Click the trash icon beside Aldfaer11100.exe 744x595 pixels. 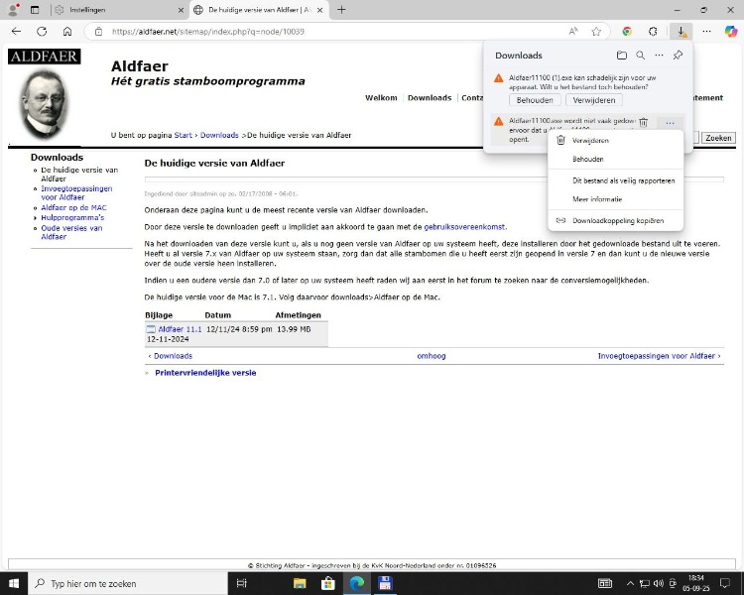coord(643,122)
